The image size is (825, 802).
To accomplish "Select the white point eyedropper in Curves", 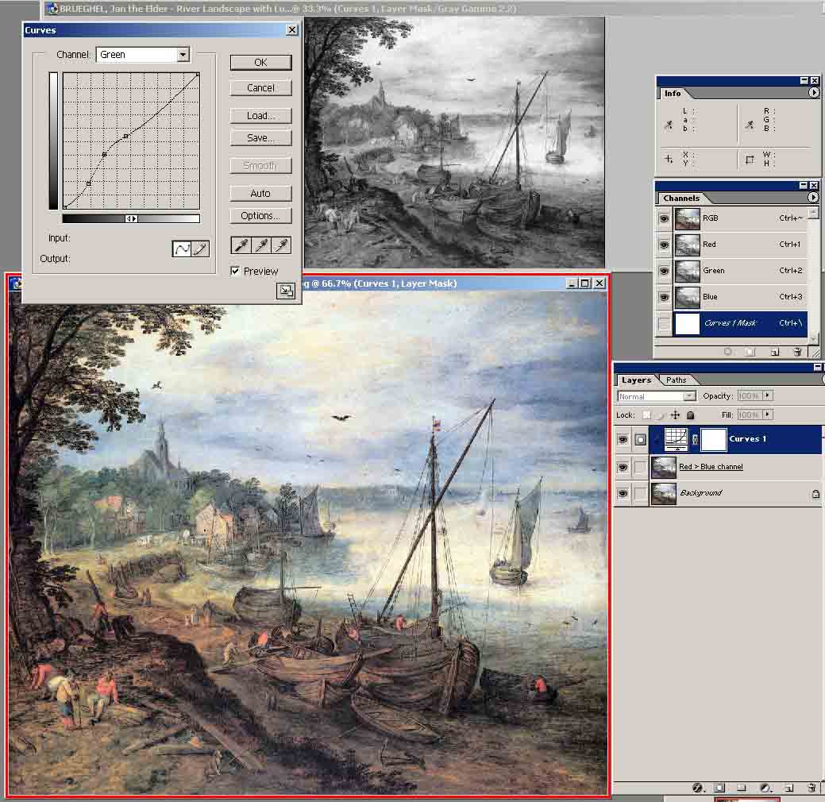I will (x=281, y=245).
